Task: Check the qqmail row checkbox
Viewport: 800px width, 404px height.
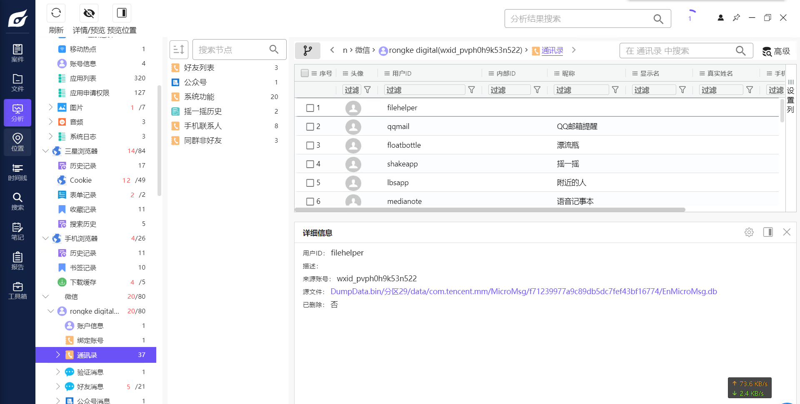Action: pos(310,127)
